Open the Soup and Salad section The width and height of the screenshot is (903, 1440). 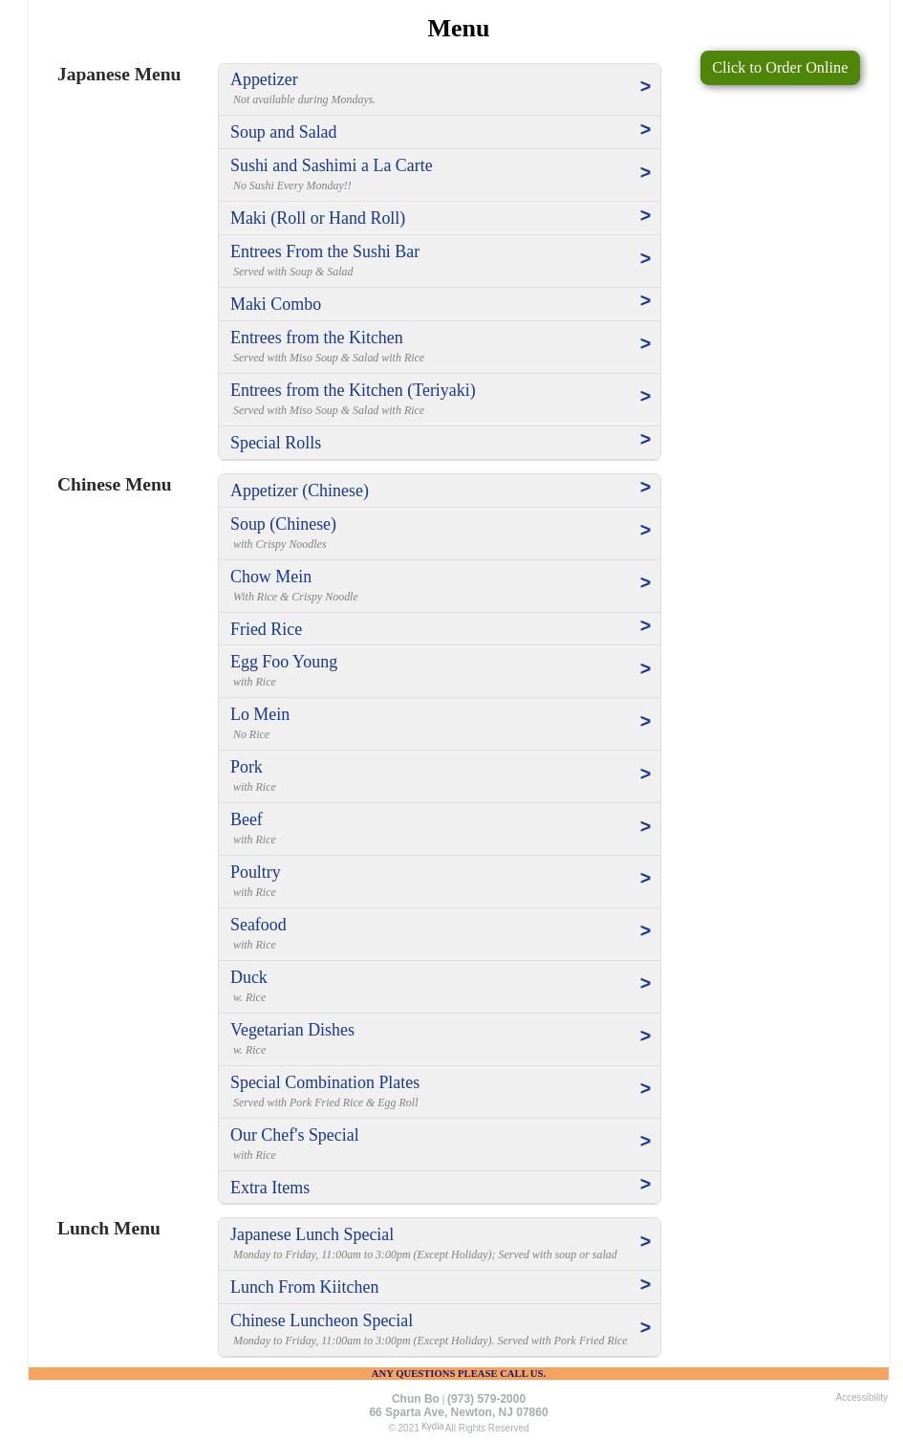283,132
